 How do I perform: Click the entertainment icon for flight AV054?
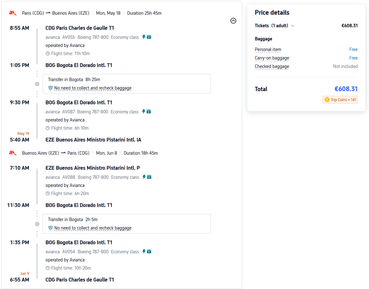149,251
